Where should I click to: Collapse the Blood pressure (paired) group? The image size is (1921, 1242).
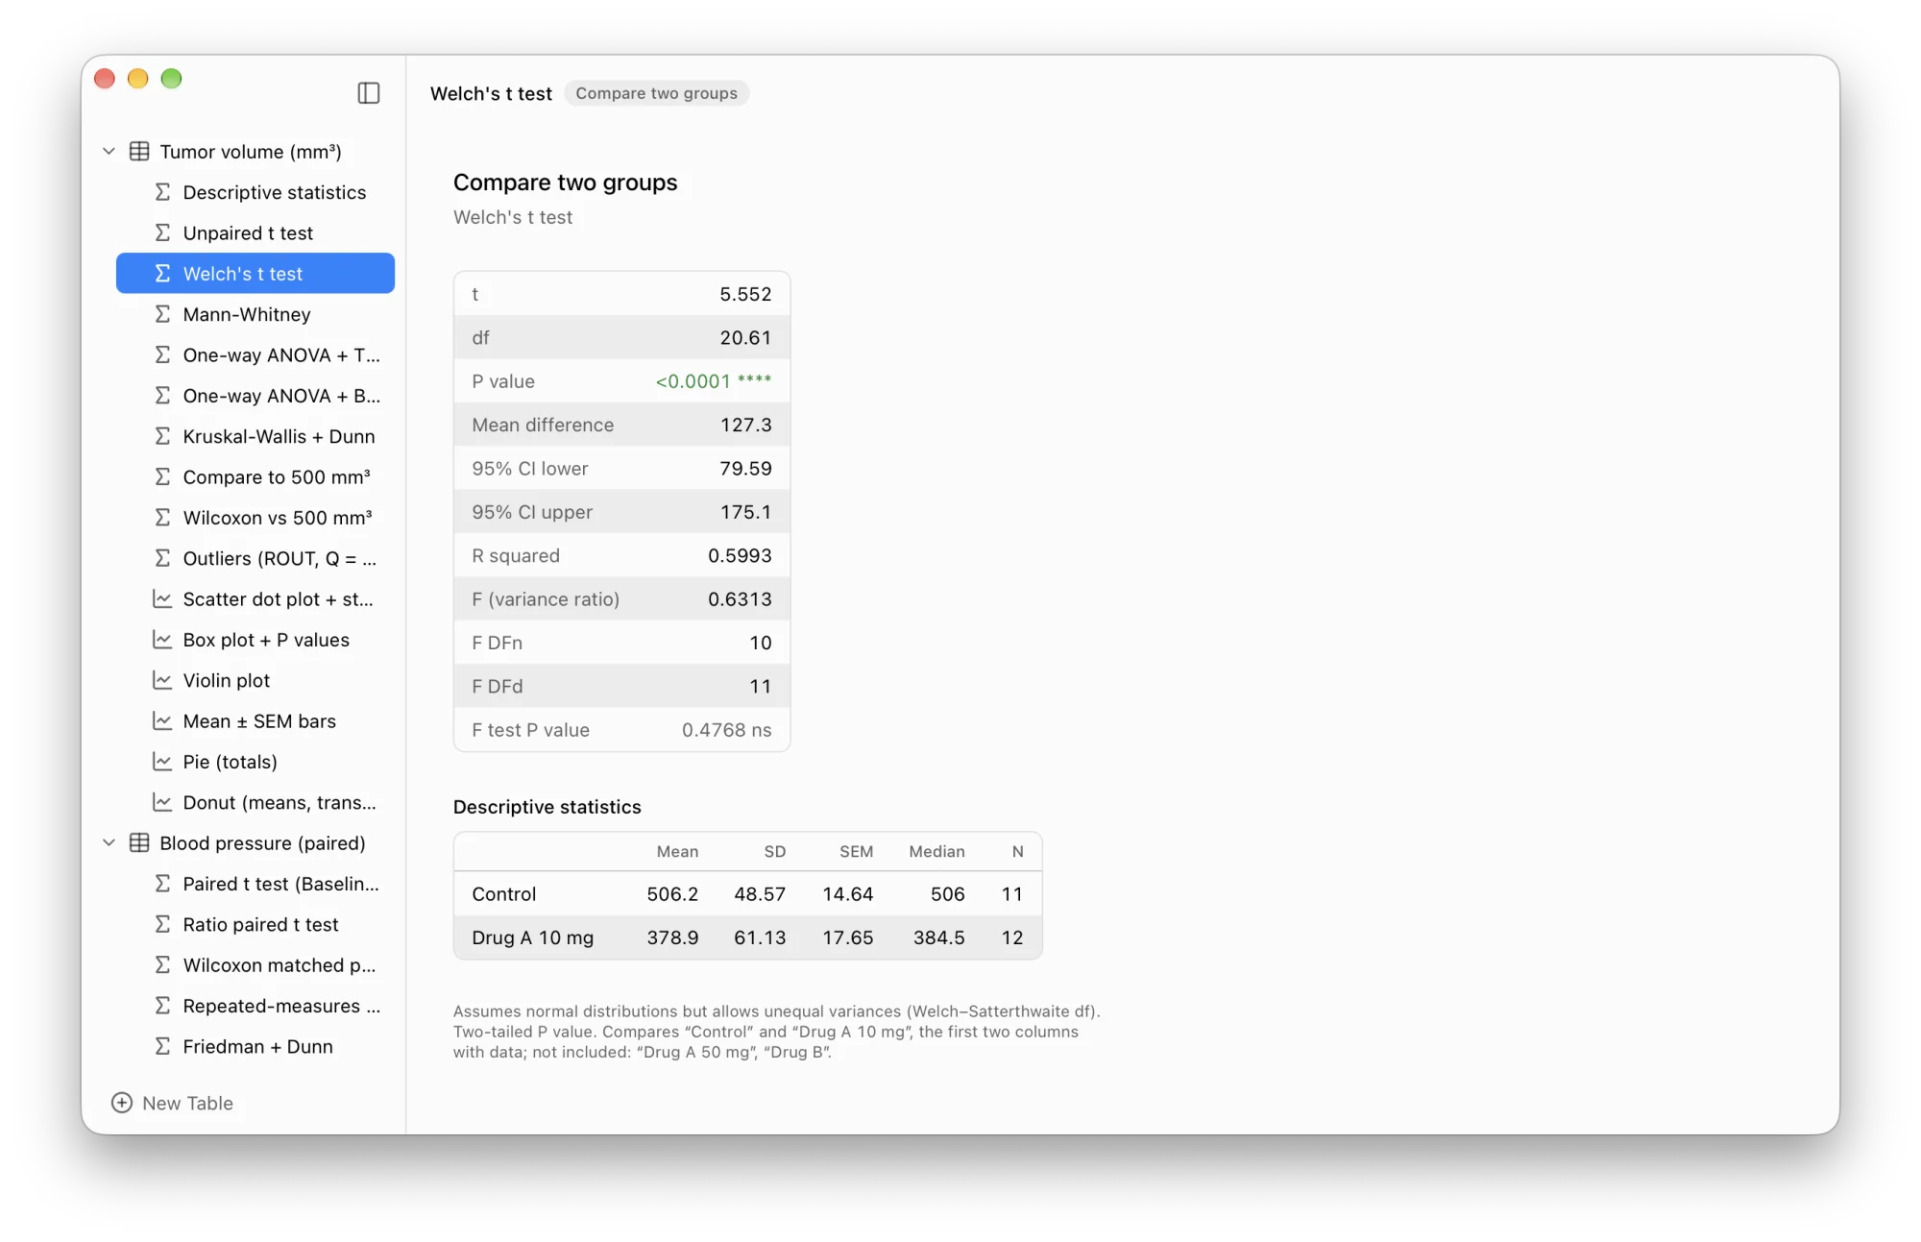pos(109,843)
